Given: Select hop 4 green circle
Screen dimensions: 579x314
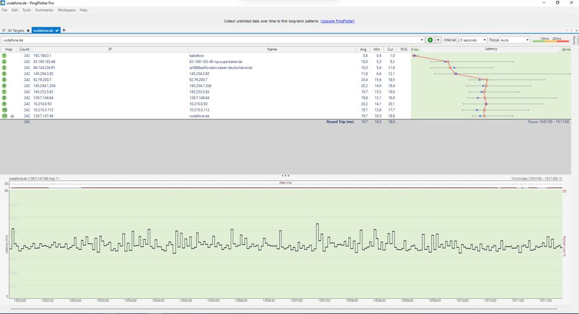Looking at the screenshot, I should point(5,74).
